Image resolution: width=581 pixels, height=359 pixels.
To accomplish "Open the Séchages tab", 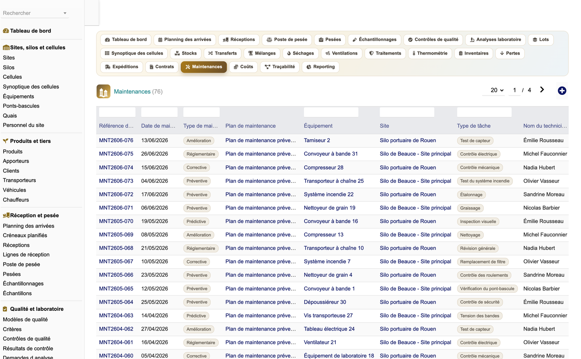I will click(x=301, y=53).
